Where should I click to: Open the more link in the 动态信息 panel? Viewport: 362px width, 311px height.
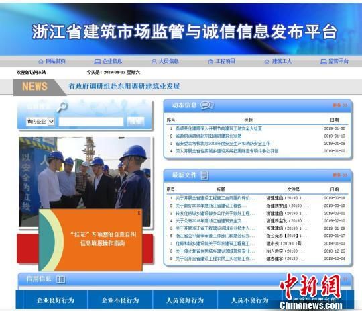[x=340, y=105]
